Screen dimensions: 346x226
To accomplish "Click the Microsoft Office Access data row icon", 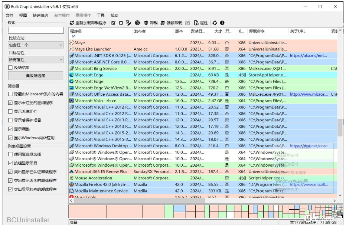I will pos(71,94).
